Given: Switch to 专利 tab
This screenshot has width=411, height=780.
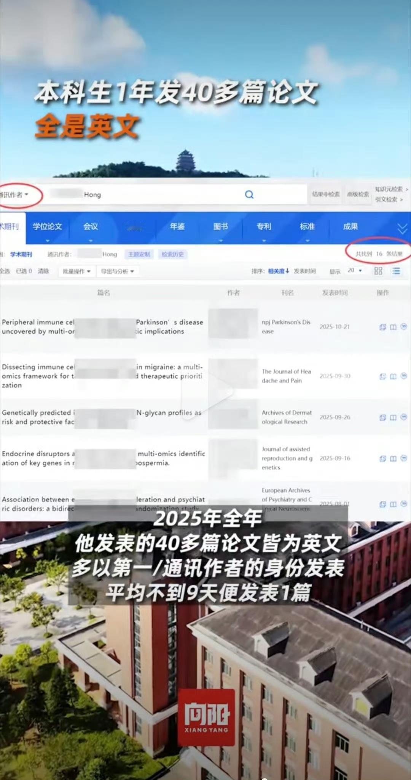Looking at the screenshot, I should pyautogui.click(x=264, y=226).
